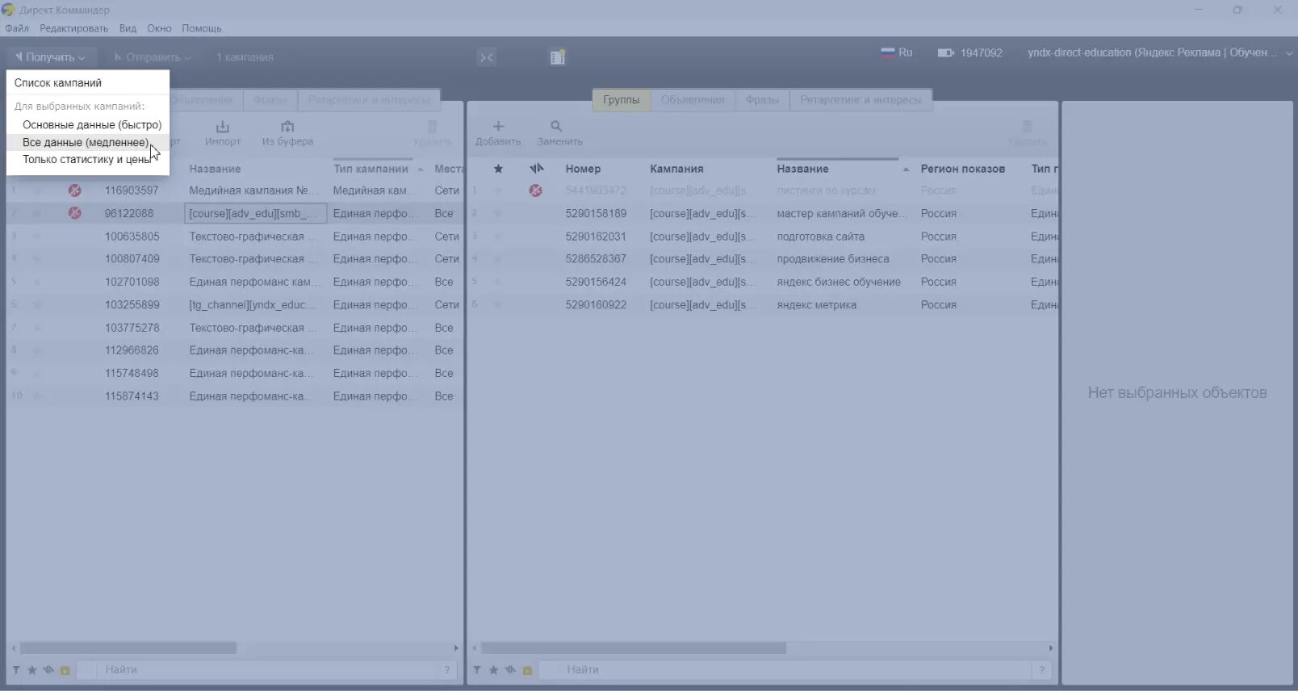Sort groups by Кампания column header

(676, 169)
